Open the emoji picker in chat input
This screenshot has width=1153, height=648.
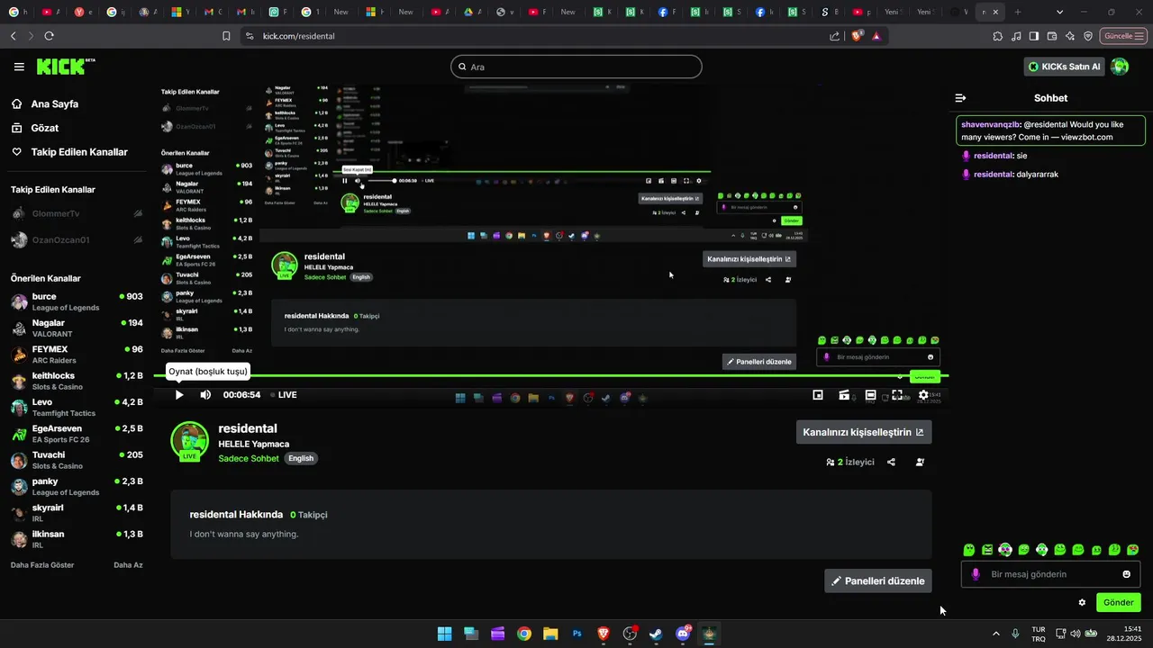click(x=1126, y=574)
